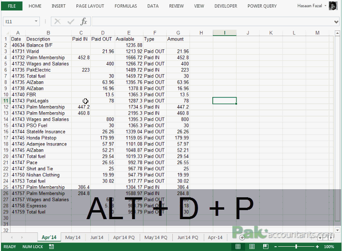The image size is (342, 251).
Task: Open the FILE backstage tab
Action: [12, 6]
